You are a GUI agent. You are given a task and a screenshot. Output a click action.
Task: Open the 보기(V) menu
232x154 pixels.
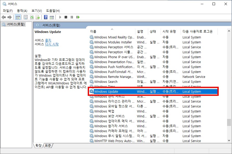point(37,11)
